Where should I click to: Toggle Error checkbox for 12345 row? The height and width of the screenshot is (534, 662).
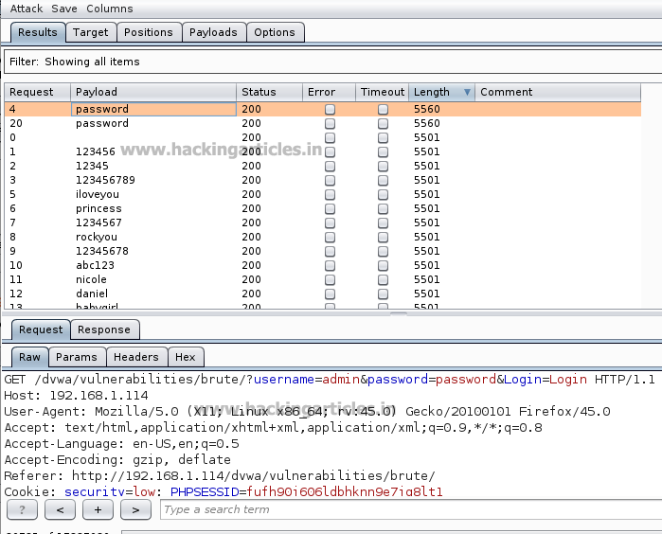click(x=331, y=167)
